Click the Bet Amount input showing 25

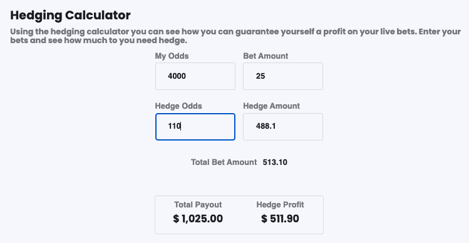pyautogui.click(x=283, y=76)
